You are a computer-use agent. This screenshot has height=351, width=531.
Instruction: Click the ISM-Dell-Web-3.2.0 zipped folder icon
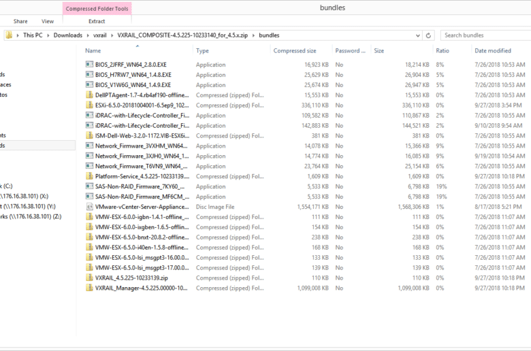pos(89,135)
